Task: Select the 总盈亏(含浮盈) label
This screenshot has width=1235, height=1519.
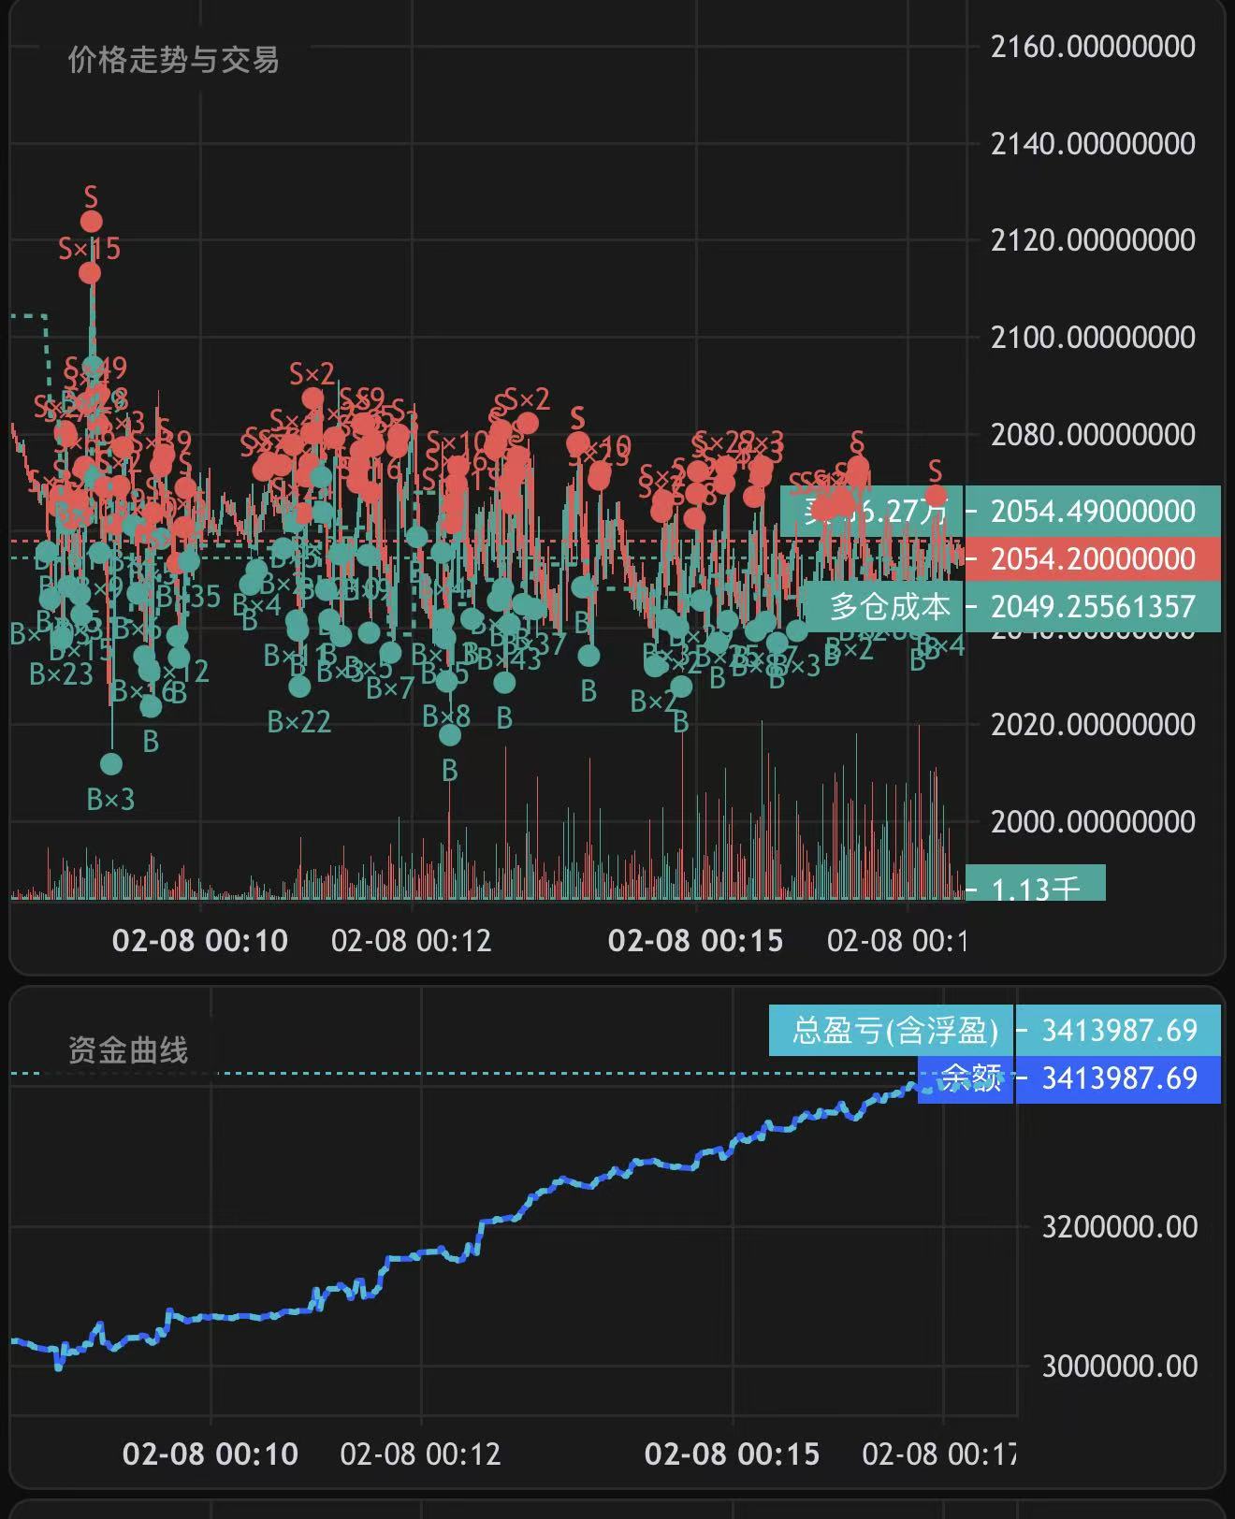Action: (894, 1030)
